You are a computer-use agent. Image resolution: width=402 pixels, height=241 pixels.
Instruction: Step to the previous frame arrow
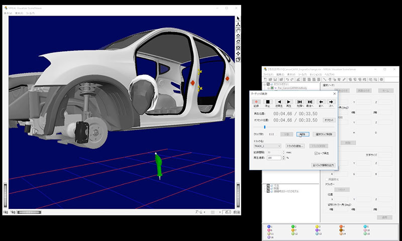[321, 102]
